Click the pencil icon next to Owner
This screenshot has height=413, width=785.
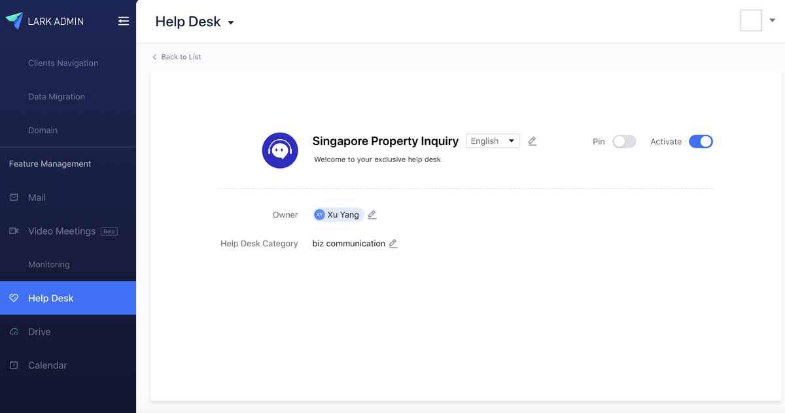[x=372, y=214]
